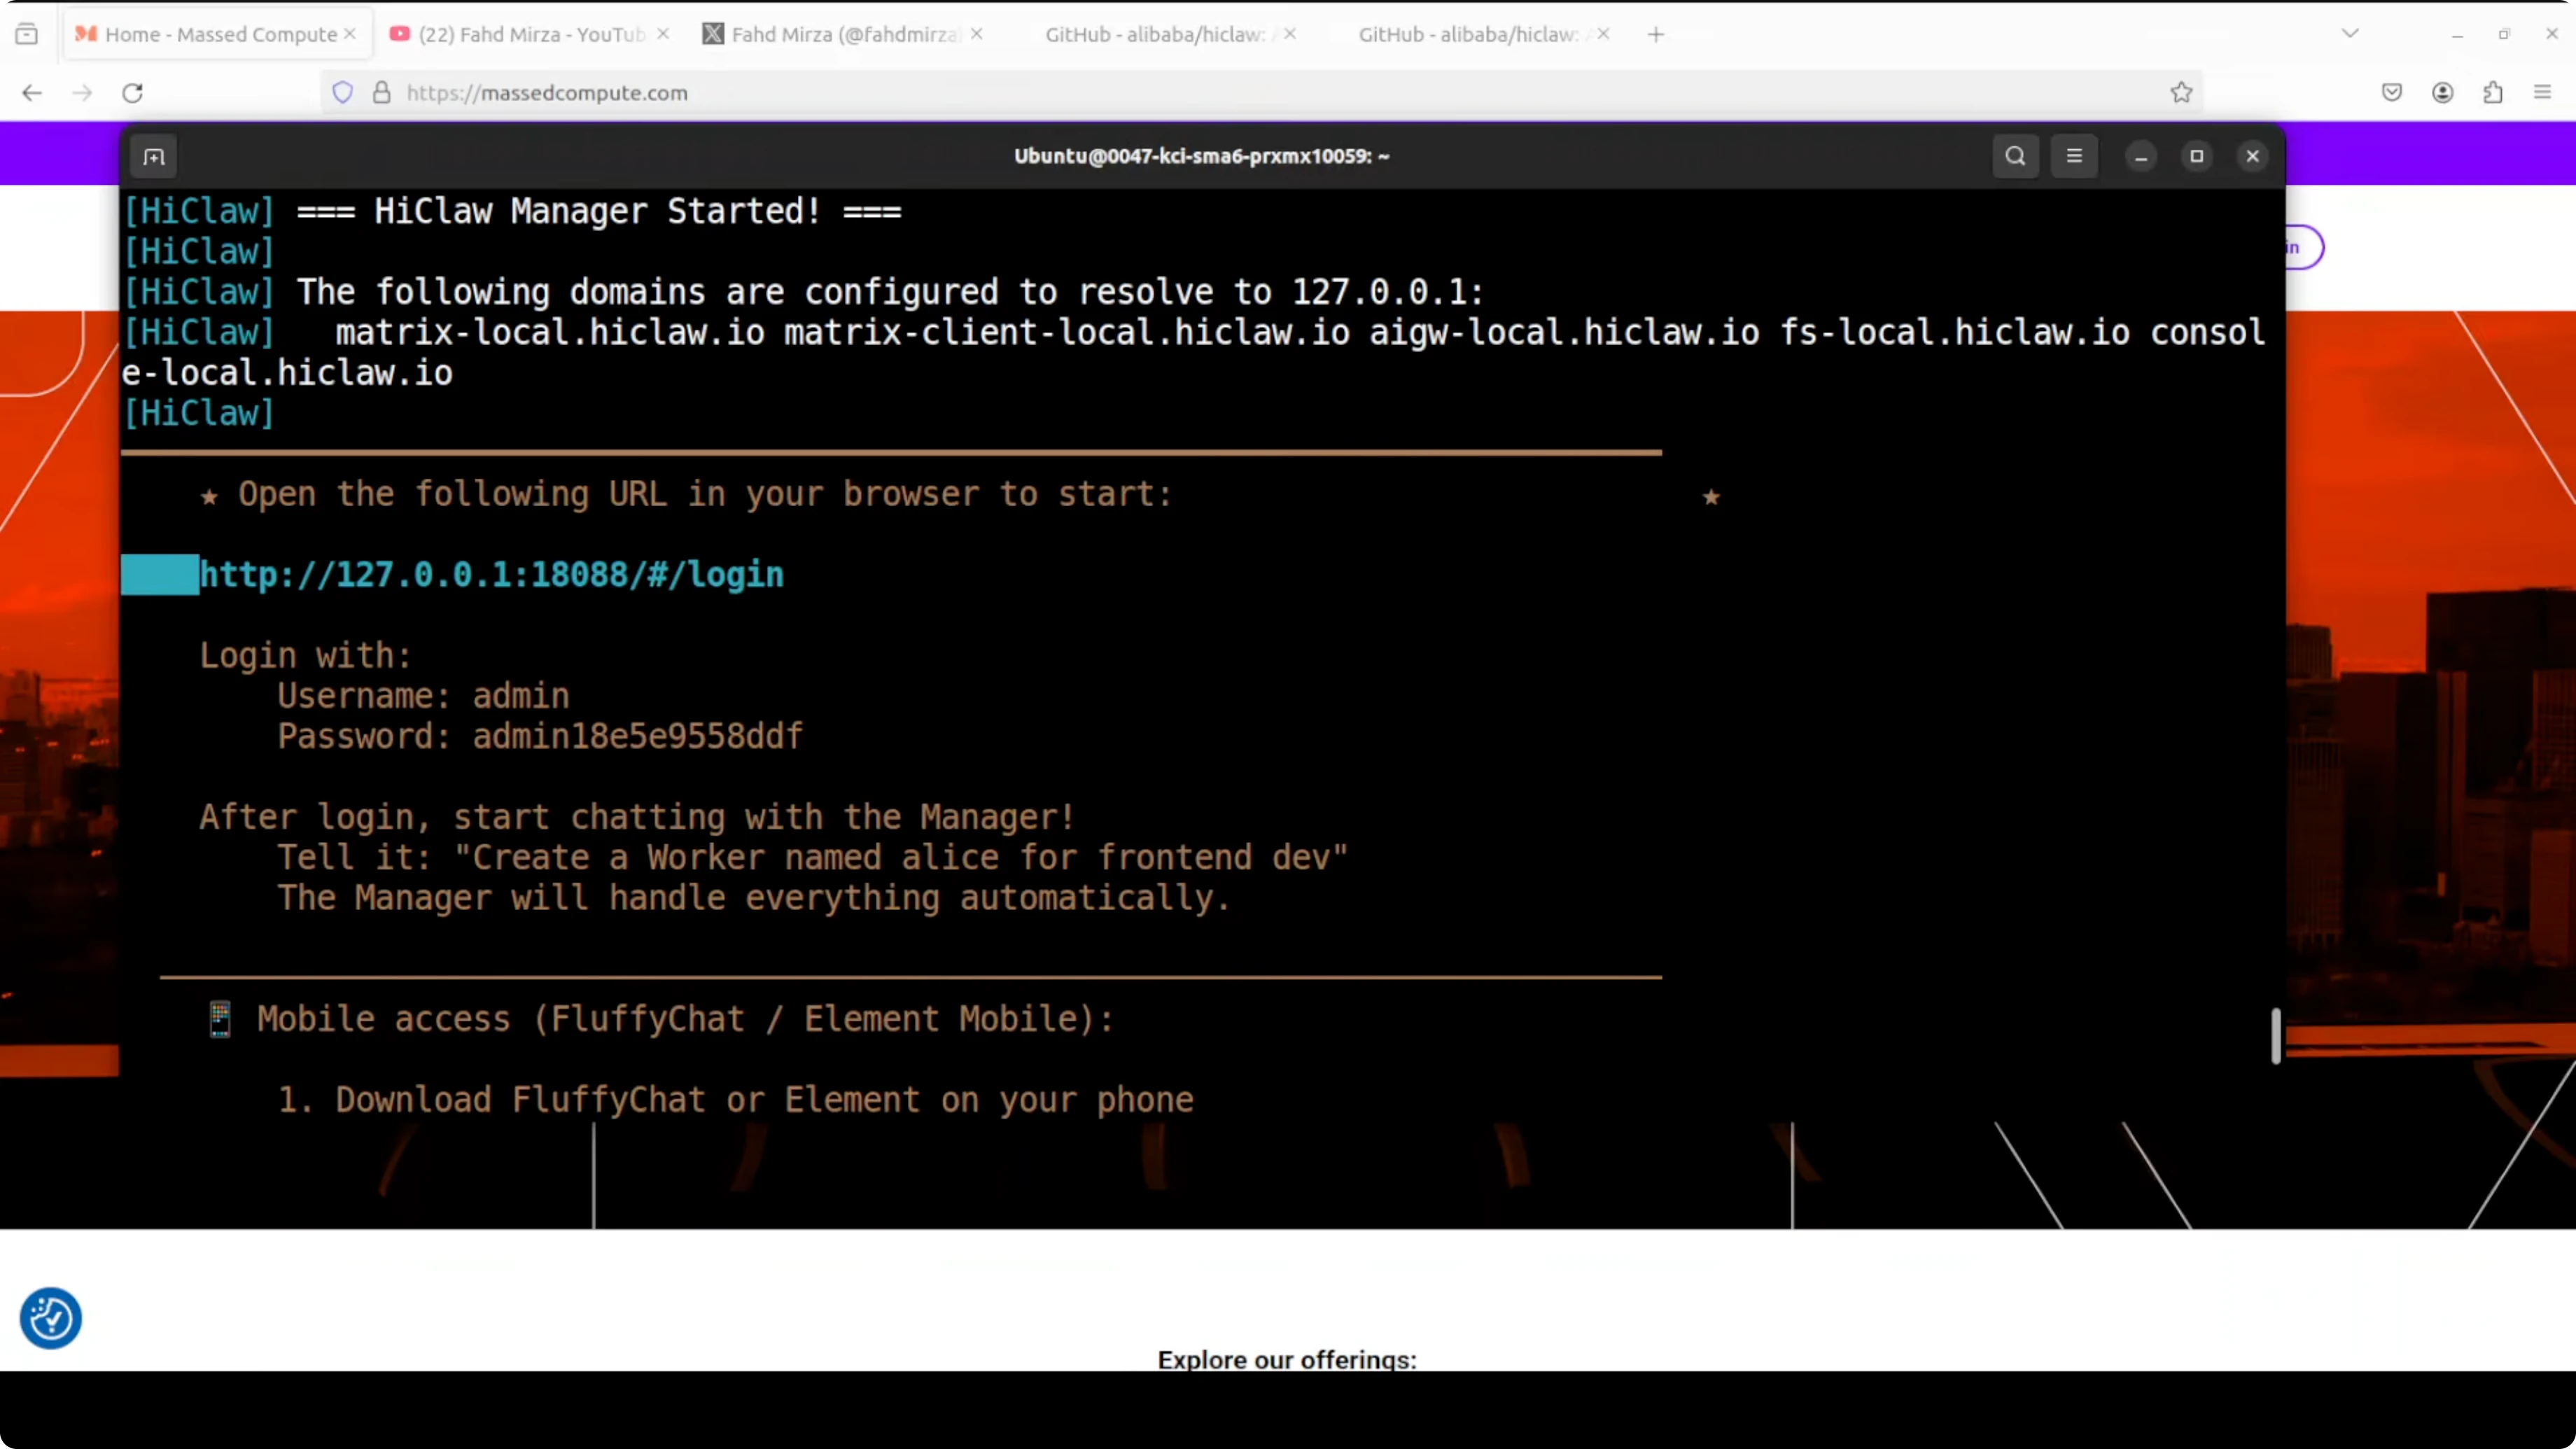The height and width of the screenshot is (1449, 2576).
Task: Open the tracking protection shield panel
Action: (x=341, y=92)
